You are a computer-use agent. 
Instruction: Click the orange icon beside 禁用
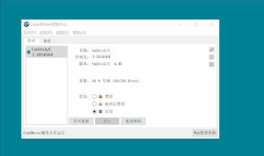click(x=101, y=96)
